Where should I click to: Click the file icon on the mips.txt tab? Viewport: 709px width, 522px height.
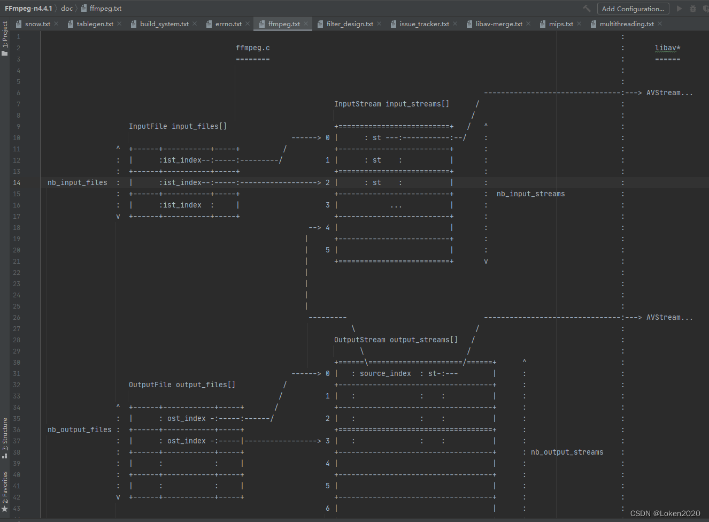click(x=543, y=24)
